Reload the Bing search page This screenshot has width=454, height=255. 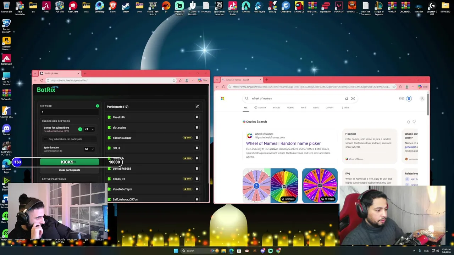point(223,87)
